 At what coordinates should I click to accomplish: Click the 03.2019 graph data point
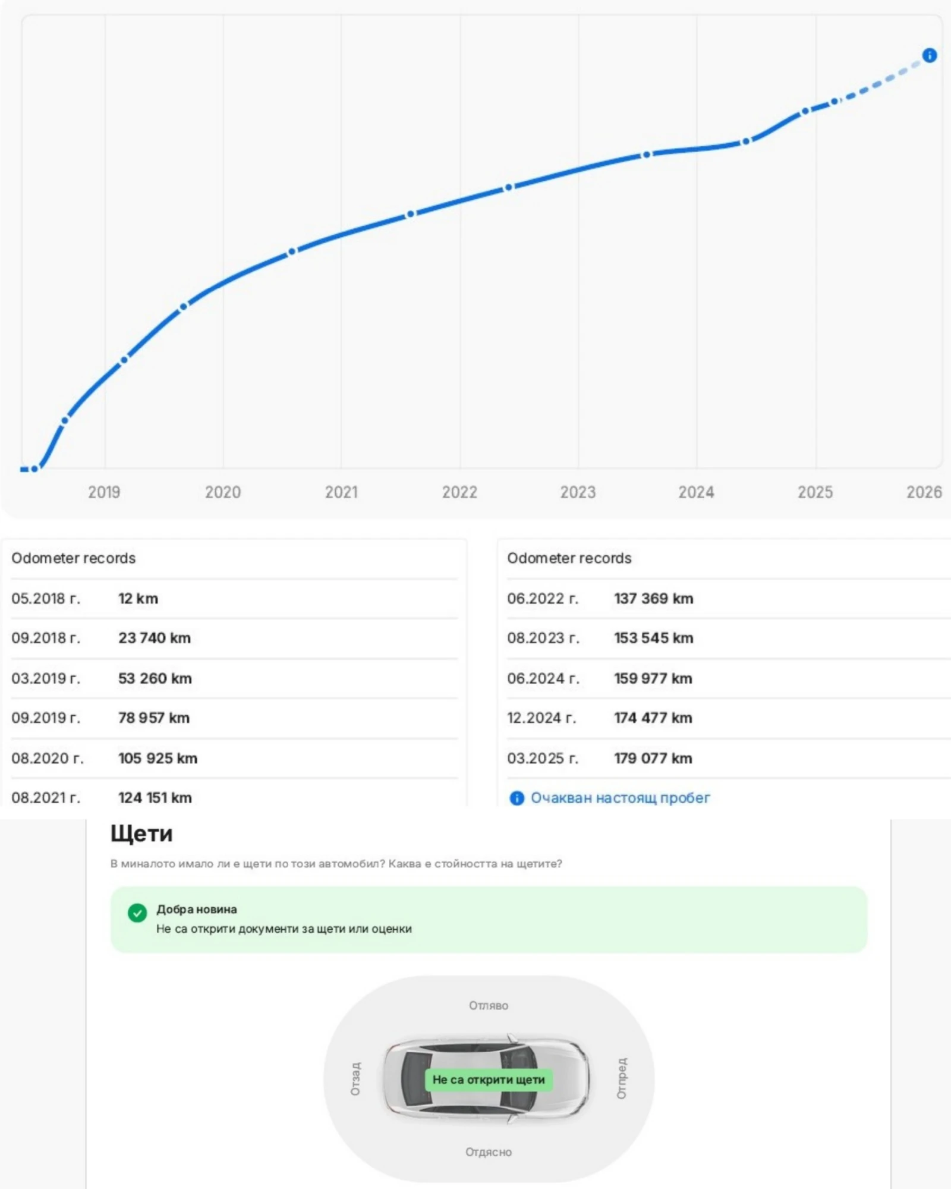124,360
